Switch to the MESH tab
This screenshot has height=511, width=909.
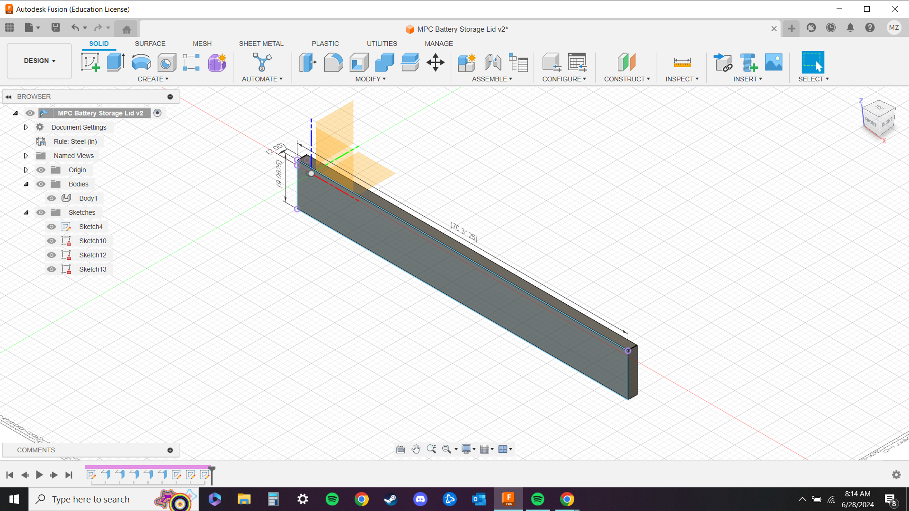coord(202,44)
